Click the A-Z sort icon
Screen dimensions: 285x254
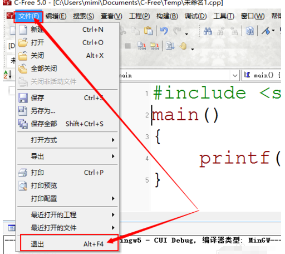[8, 75]
